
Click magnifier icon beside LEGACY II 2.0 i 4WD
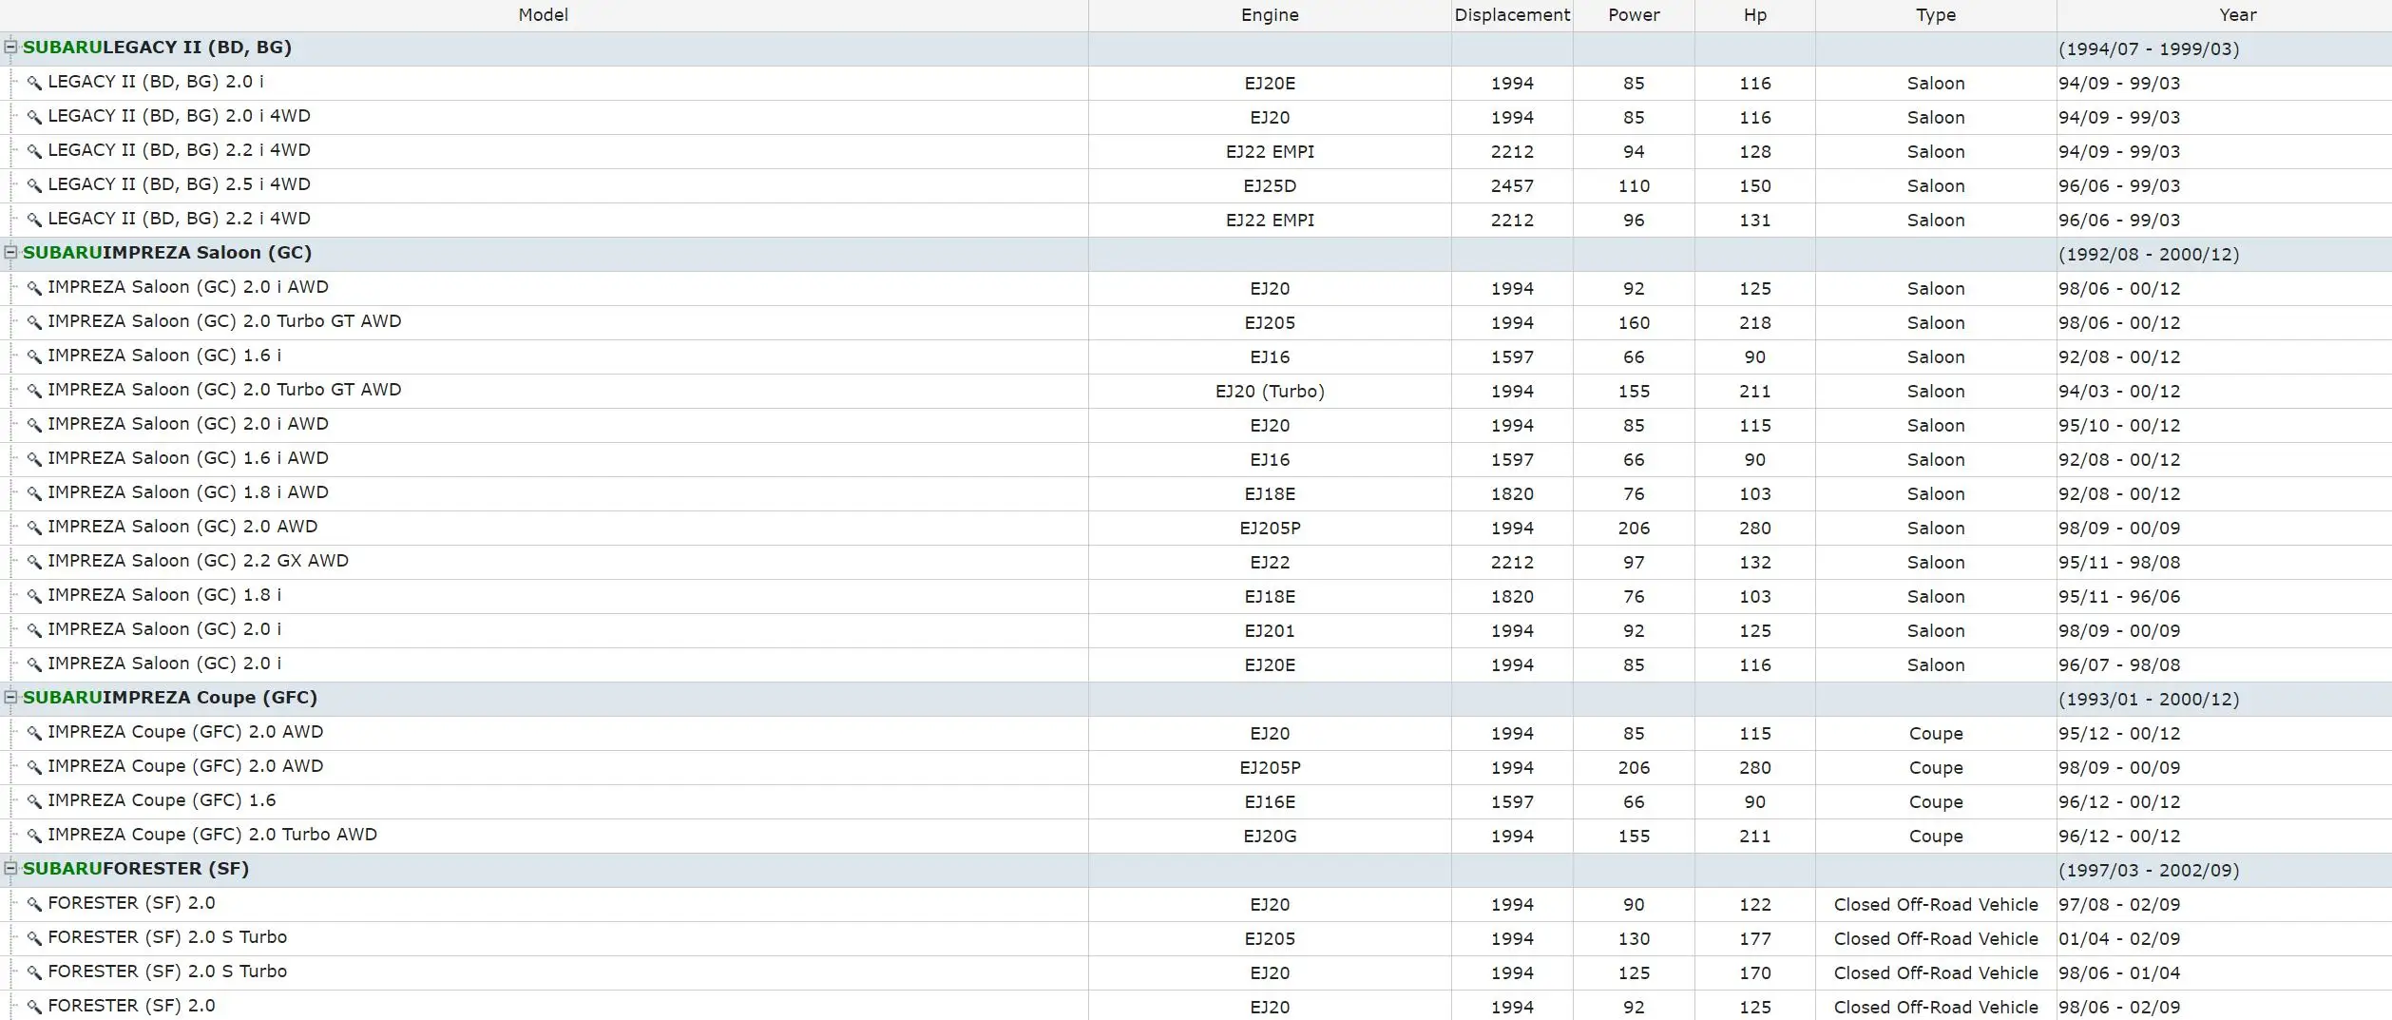34,117
